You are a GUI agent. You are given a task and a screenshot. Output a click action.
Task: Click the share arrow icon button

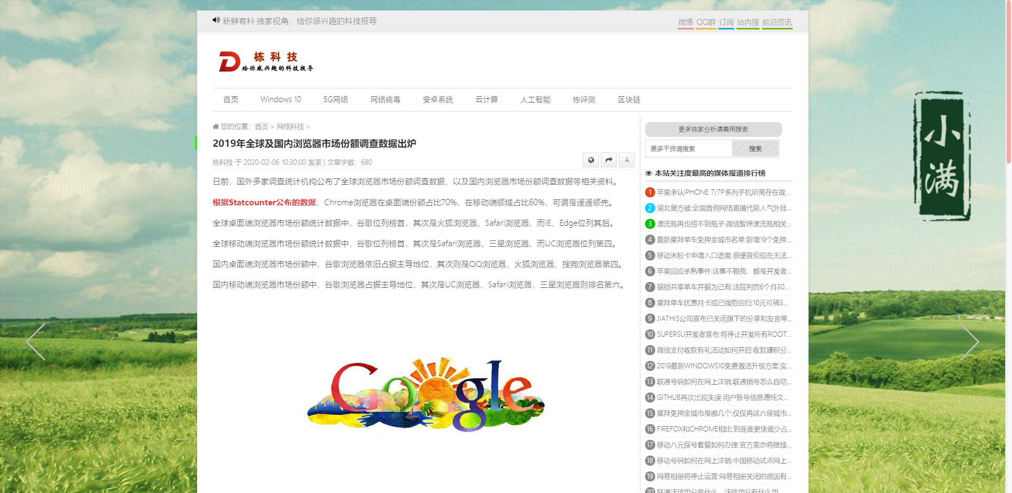point(609,160)
